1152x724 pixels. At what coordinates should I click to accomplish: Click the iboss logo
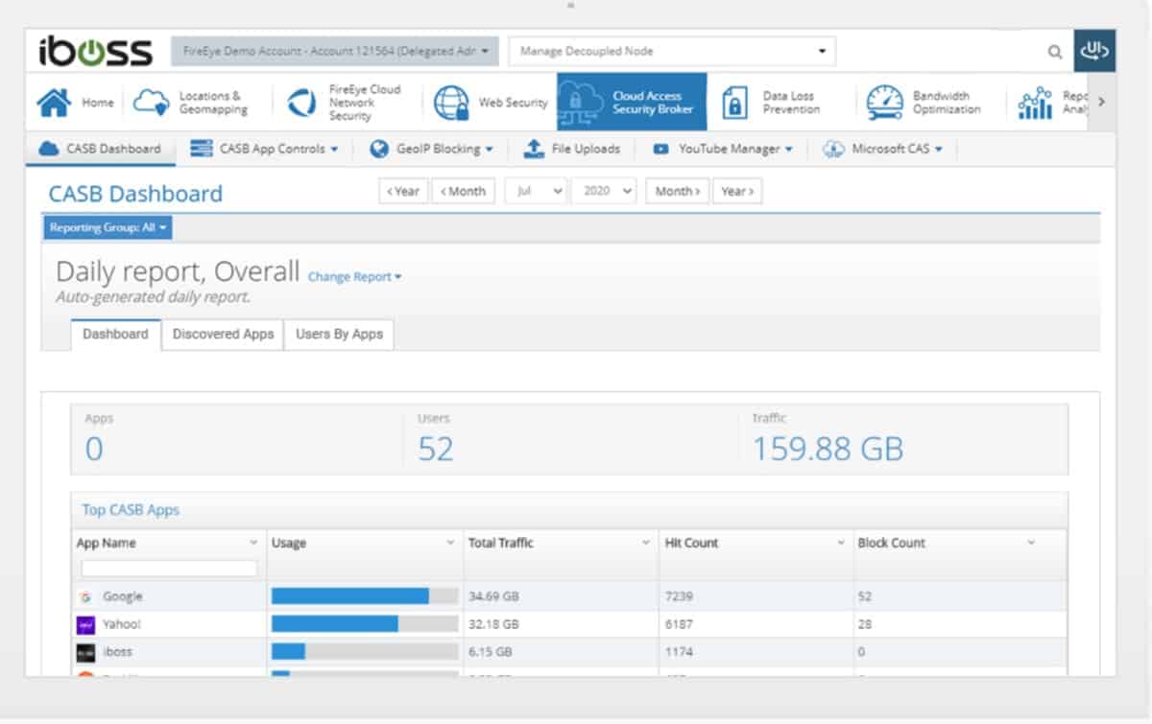point(95,51)
